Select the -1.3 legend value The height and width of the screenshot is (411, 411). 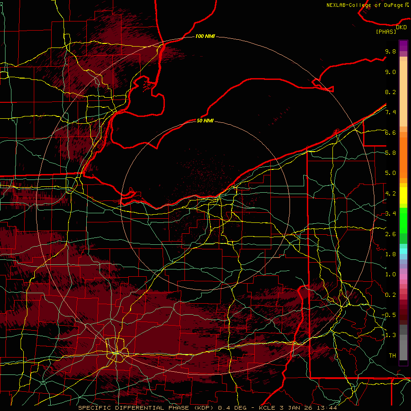pyautogui.click(x=389, y=336)
